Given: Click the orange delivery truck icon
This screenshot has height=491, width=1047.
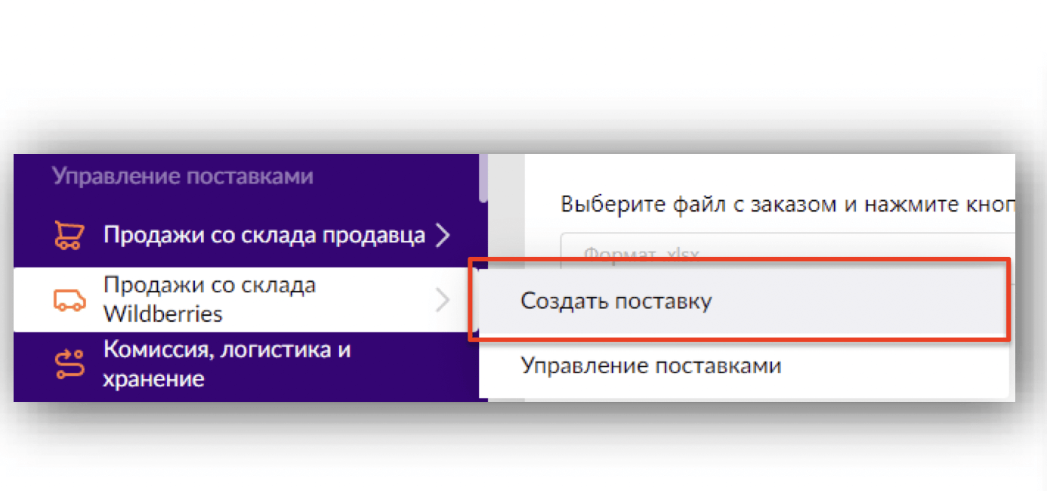Looking at the screenshot, I should coord(69,300).
